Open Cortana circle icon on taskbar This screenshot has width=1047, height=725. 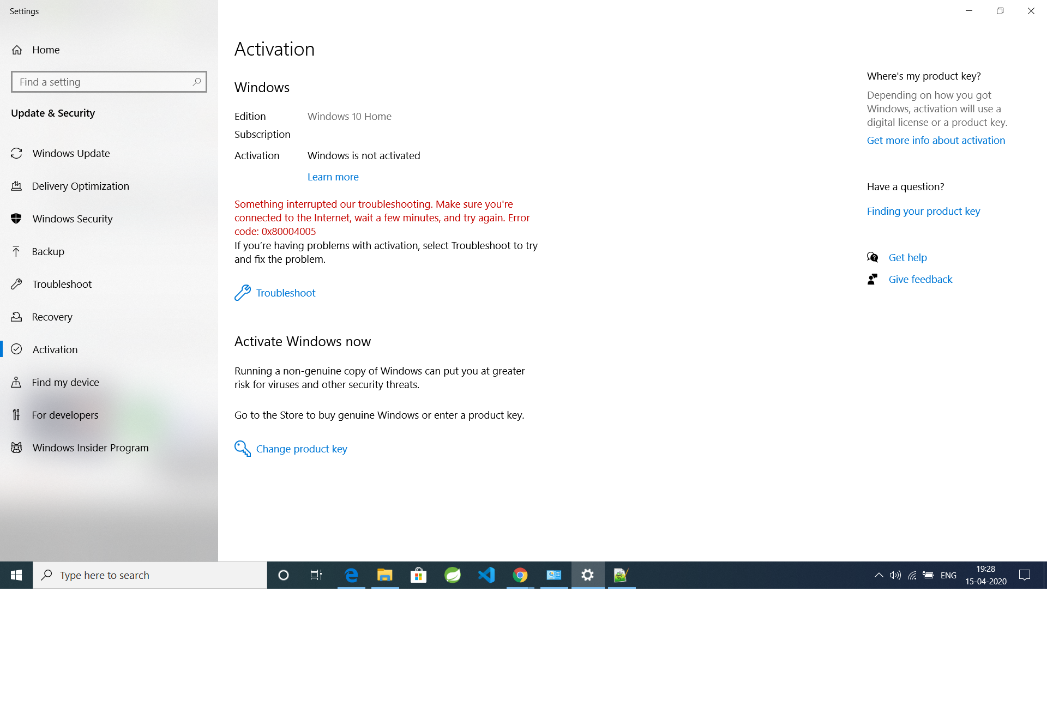284,575
